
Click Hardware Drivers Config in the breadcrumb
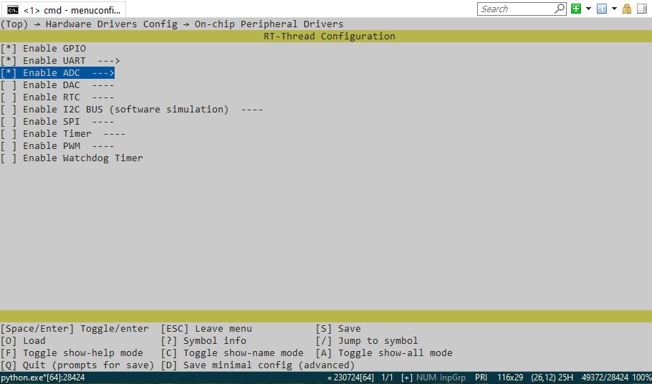point(112,24)
